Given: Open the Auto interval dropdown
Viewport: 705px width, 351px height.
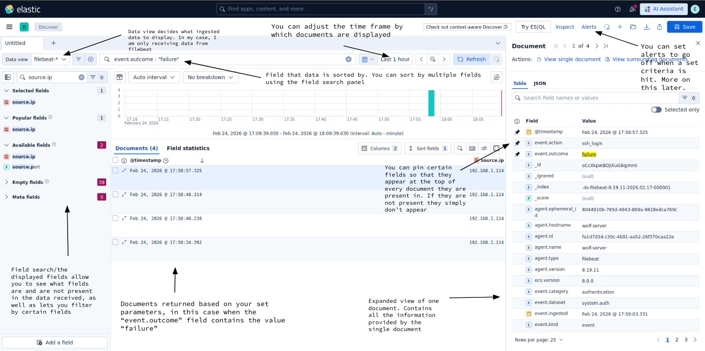Looking at the screenshot, I should click(154, 77).
